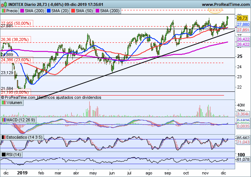This screenshot has width=251, height=177.
Task: Click the Históricos ajustados con dividendos note
Action: 69,97
